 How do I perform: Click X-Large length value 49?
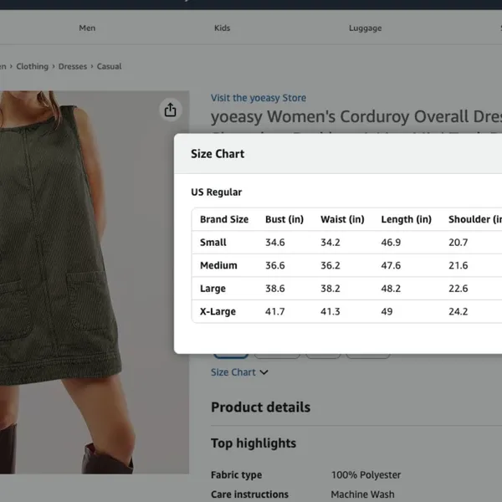tap(387, 311)
